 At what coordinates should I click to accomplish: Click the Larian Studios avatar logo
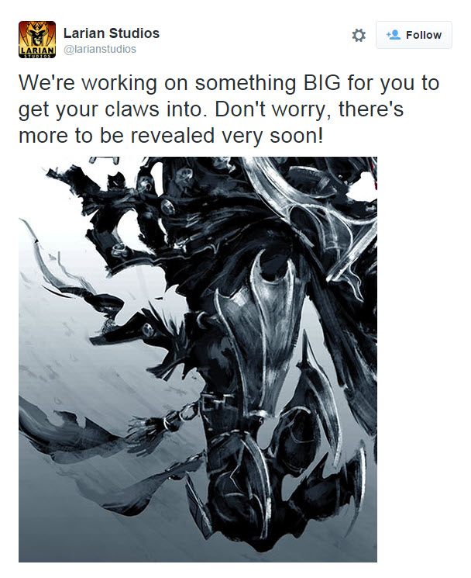pos(37,40)
